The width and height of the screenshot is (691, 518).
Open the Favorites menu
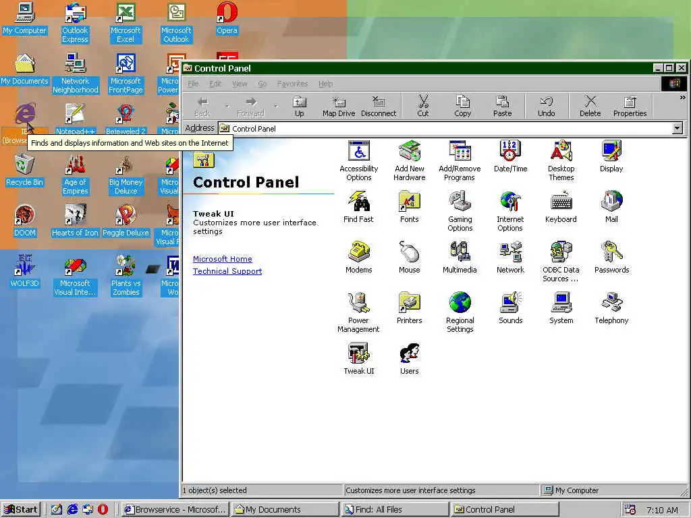[292, 84]
